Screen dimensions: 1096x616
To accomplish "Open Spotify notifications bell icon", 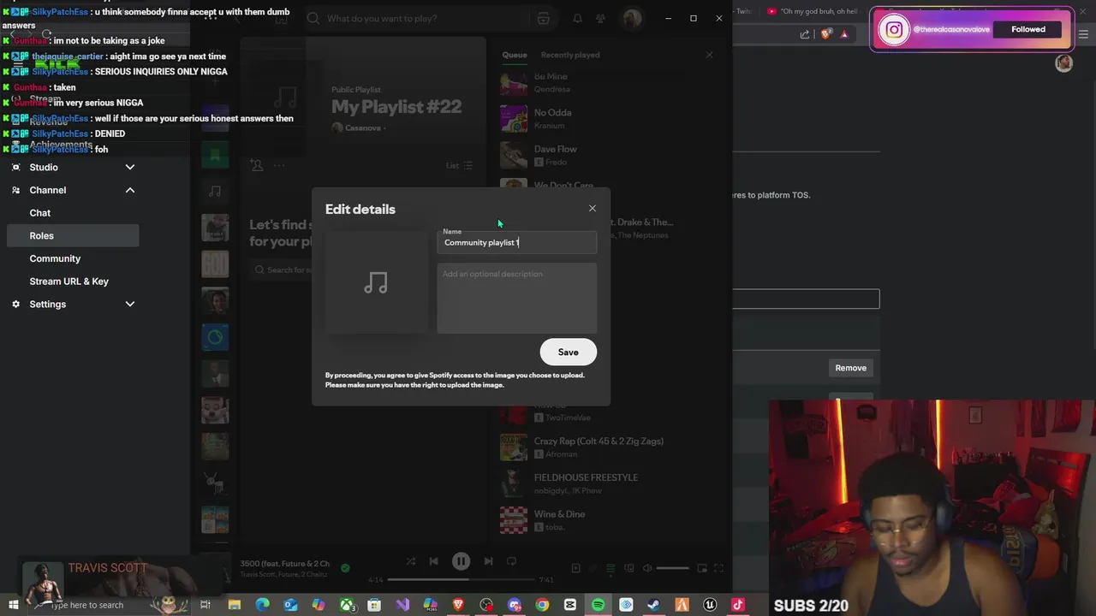I will [577, 19].
